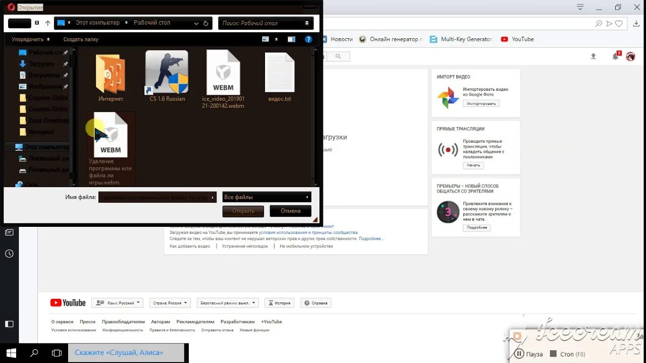Open the YouTube account avatar menu
The width and height of the screenshot is (646, 363).
tap(630, 56)
